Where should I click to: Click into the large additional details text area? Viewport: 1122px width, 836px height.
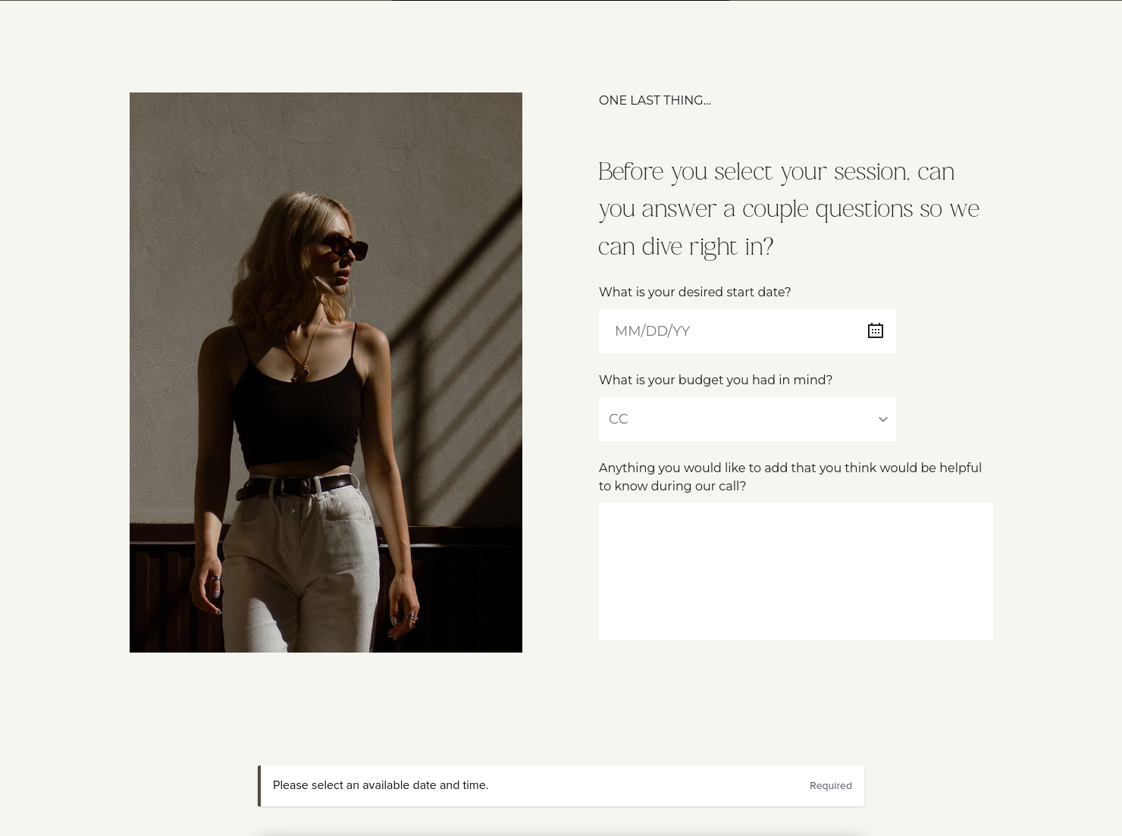point(795,571)
